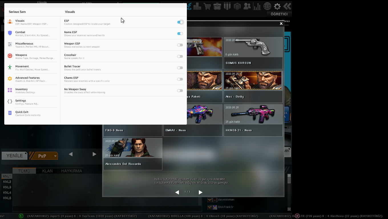Click the right arrow beside PvP selector
Viewport: 388px width, 219px height.
pos(94,154)
